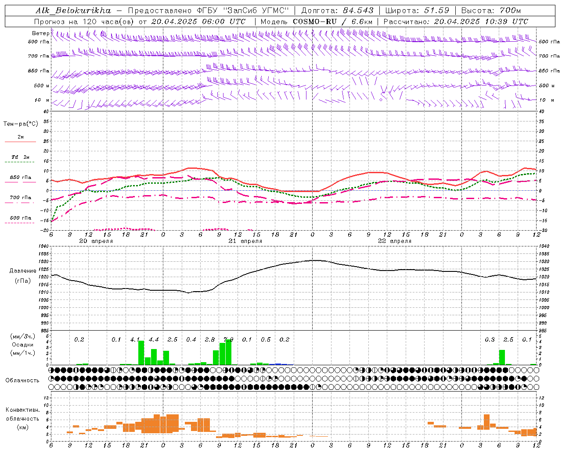Click the Alk_Belokurikha station title
The width and height of the screenshot is (562, 449).
(x=73, y=11)
